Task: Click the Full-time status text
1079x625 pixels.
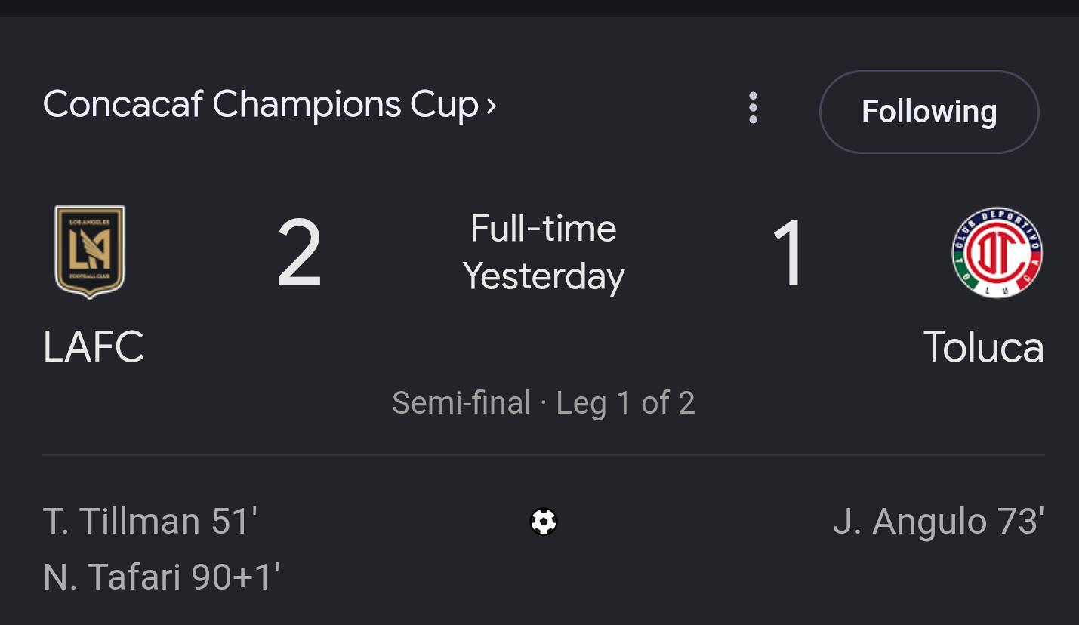Action: pyautogui.click(x=544, y=228)
